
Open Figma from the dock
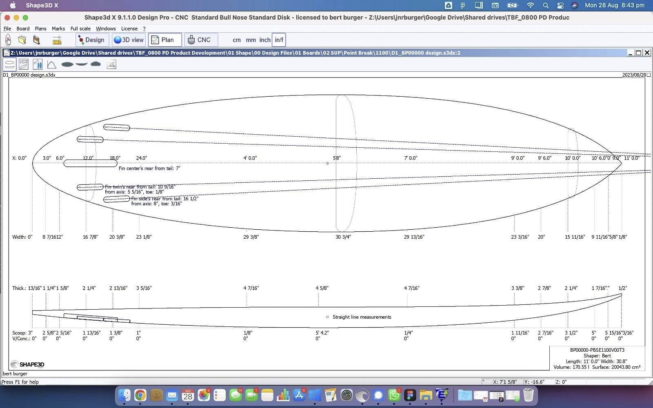tap(410, 395)
